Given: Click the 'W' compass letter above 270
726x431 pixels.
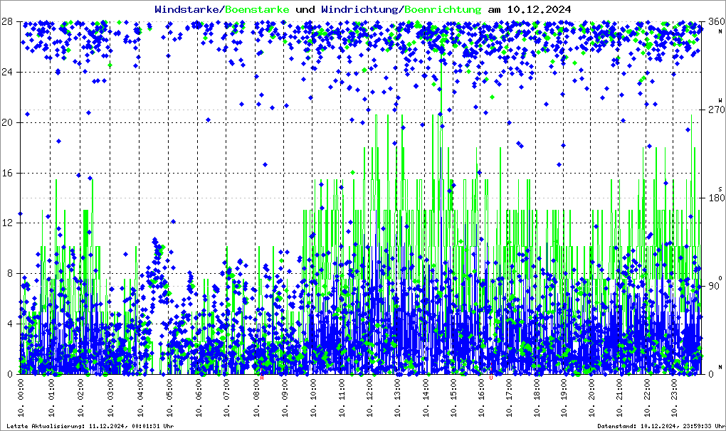Looking at the screenshot, I should [x=720, y=100].
